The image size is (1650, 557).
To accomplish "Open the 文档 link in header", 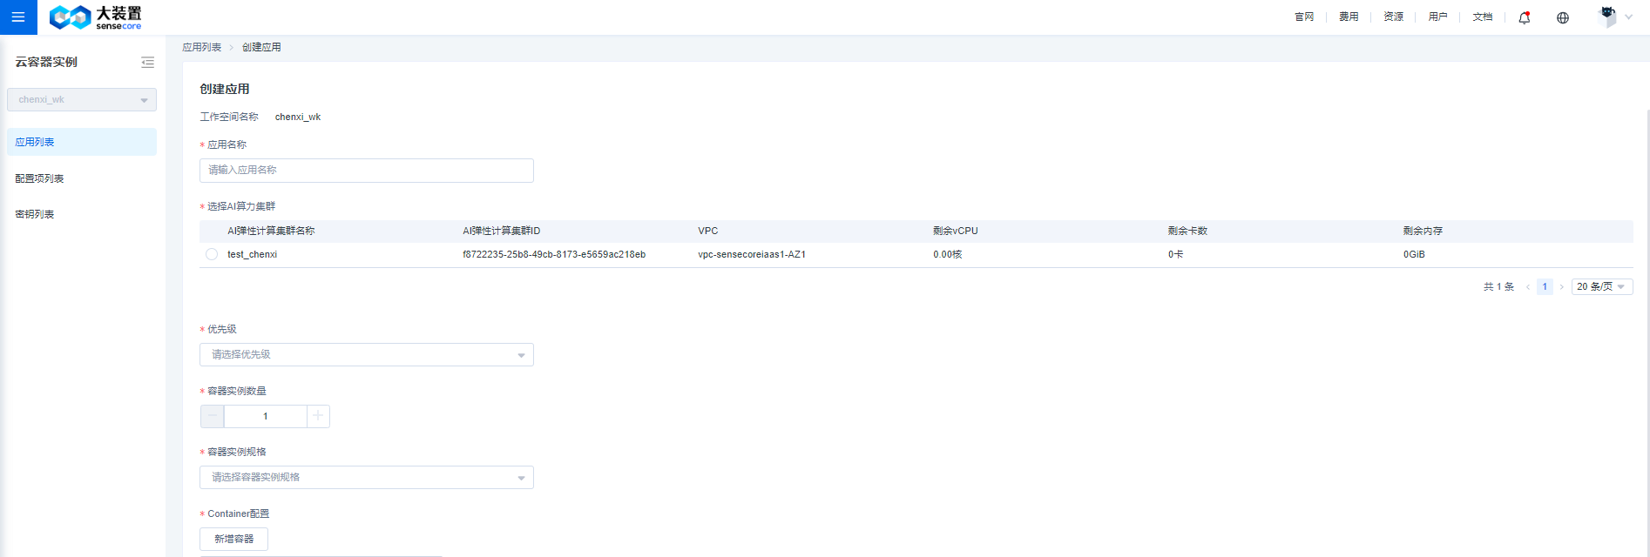I will 1482,17.
